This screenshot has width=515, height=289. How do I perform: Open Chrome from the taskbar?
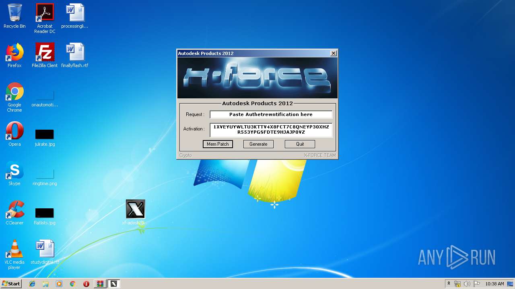tap(72, 284)
